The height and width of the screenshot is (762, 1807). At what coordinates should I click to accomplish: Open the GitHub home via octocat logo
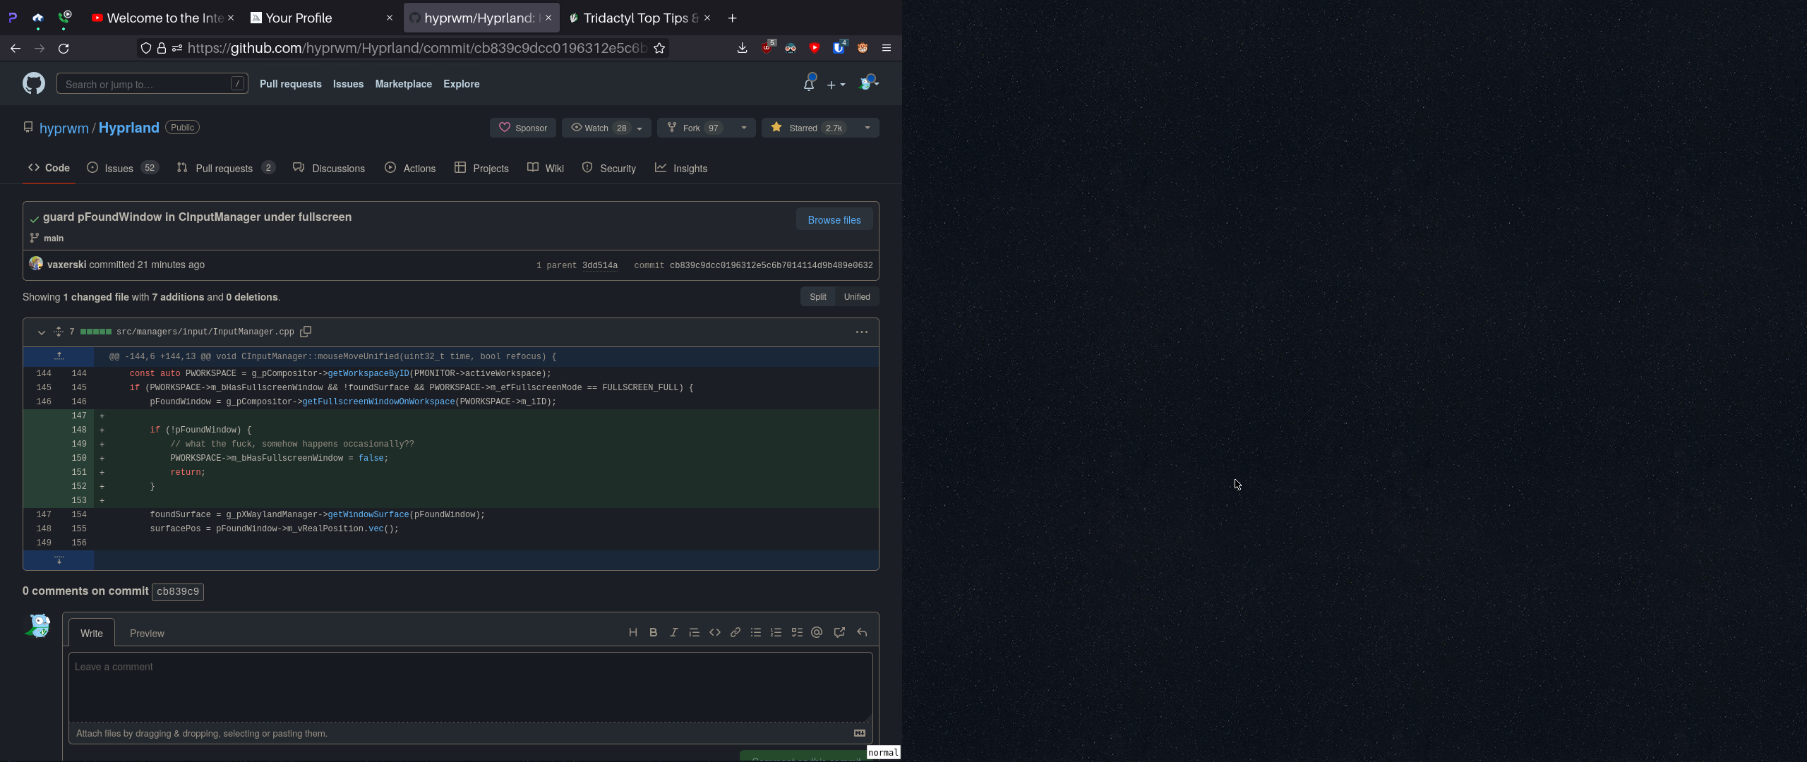pos(34,83)
